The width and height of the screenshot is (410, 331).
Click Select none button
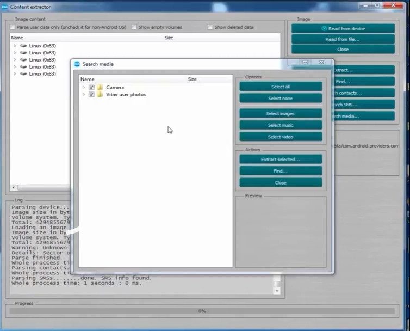(281, 99)
